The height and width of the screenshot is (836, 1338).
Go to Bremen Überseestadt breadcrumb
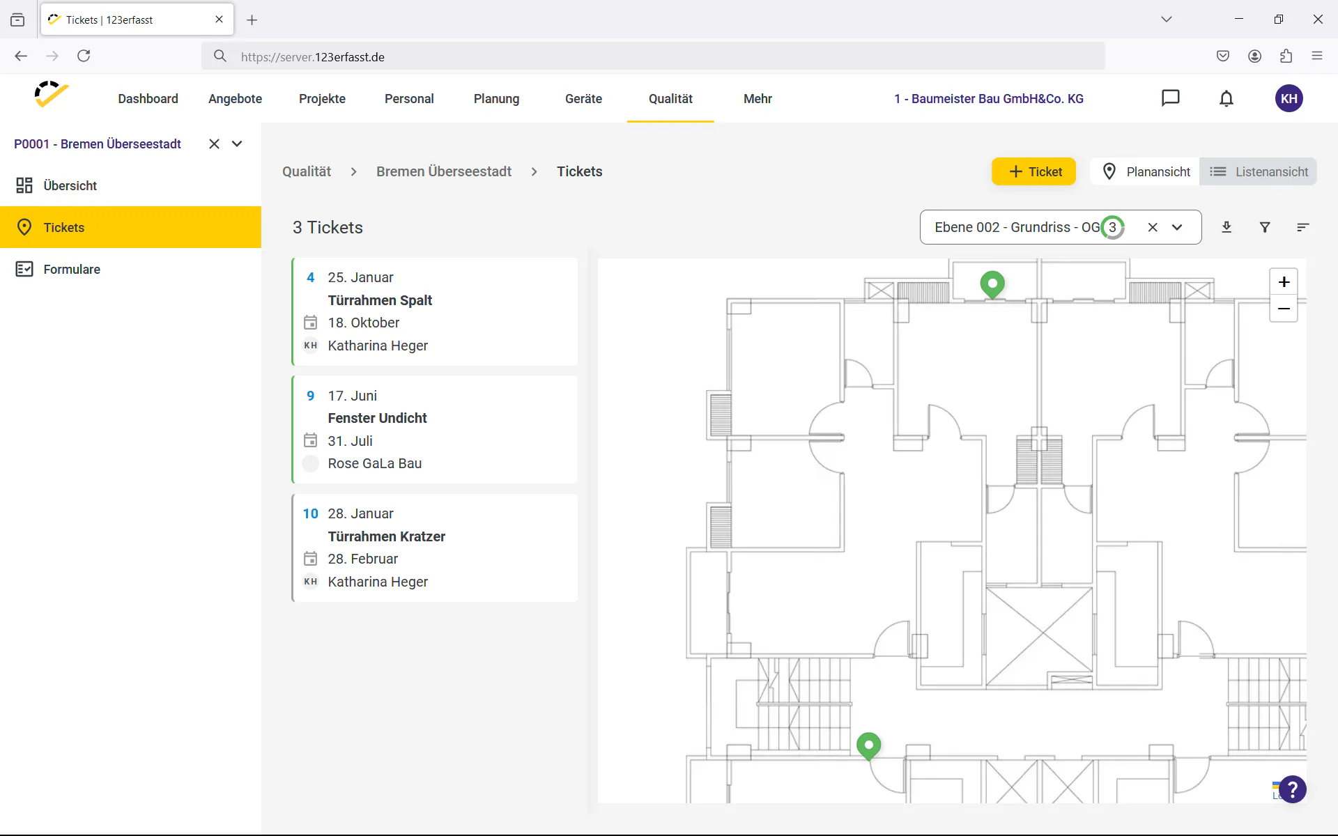click(x=444, y=171)
